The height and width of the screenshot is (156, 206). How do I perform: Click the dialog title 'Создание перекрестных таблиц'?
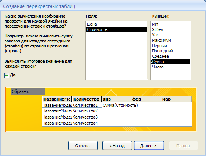point(39,6)
